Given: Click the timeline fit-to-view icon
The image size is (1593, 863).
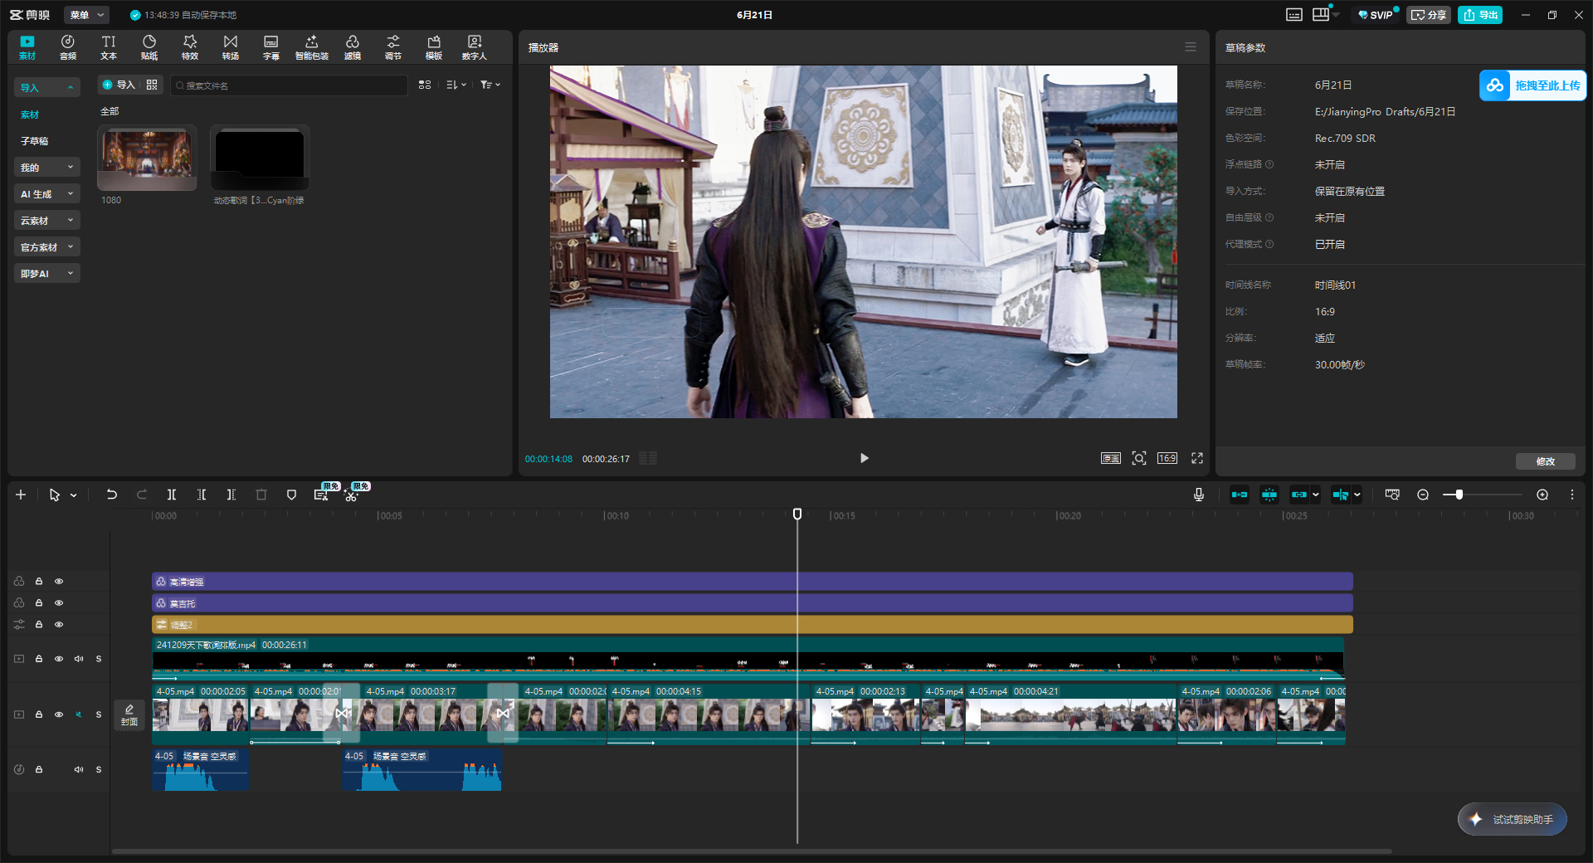Looking at the screenshot, I should click(1392, 495).
